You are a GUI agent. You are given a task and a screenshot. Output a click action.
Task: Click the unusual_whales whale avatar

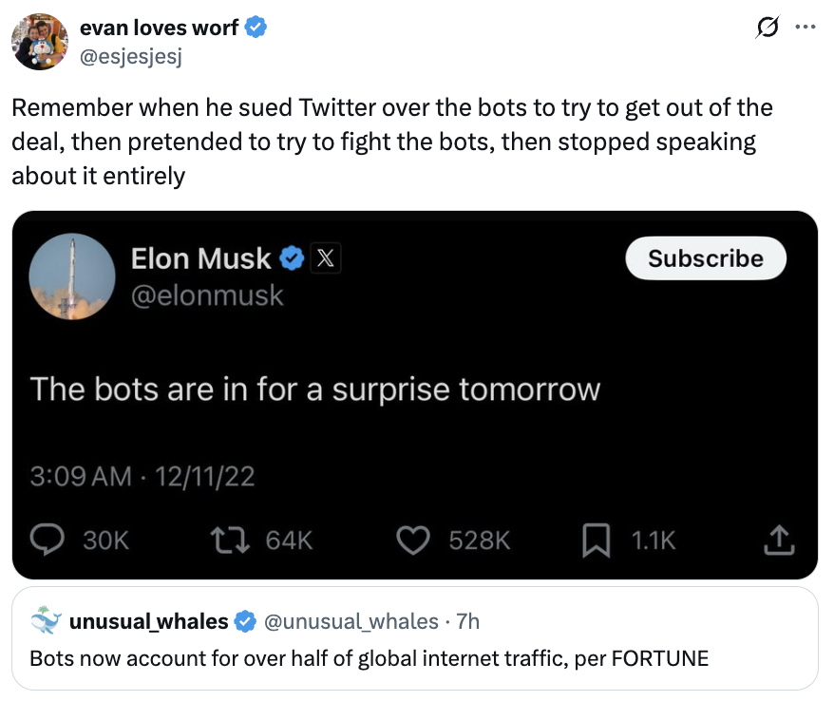46,620
